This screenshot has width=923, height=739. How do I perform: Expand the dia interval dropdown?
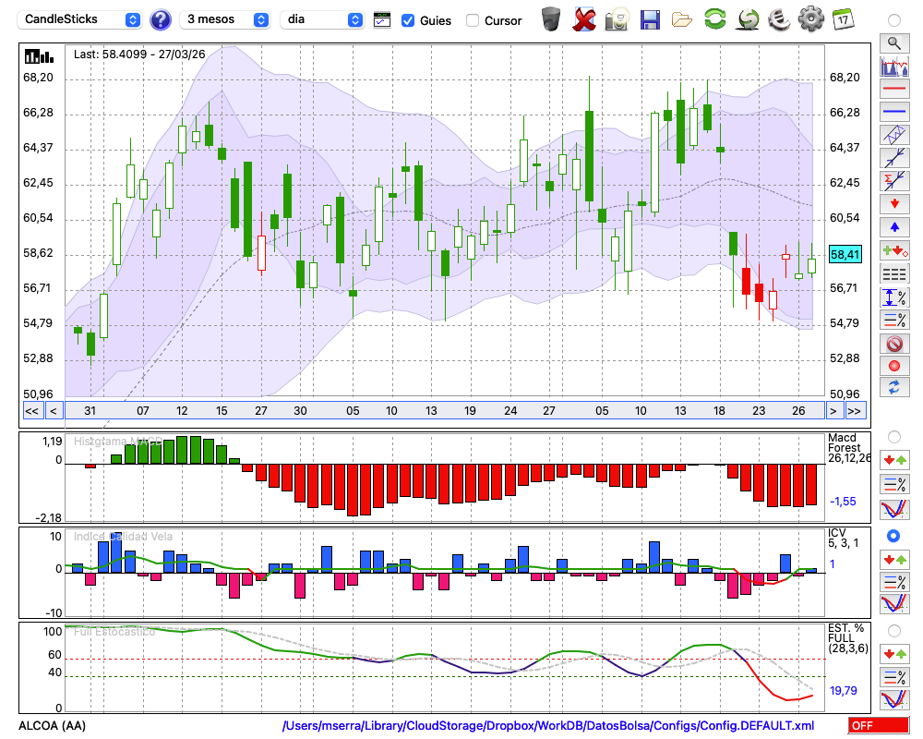click(x=322, y=19)
